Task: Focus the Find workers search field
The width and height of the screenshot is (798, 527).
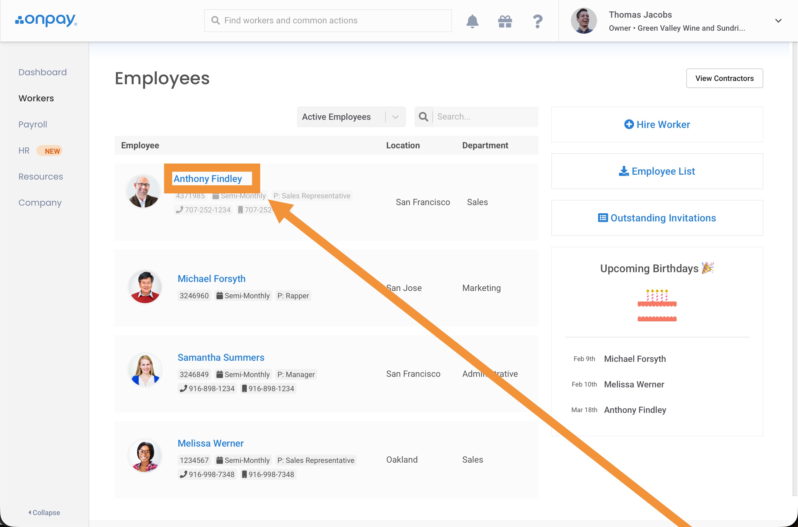Action: point(328,20)
